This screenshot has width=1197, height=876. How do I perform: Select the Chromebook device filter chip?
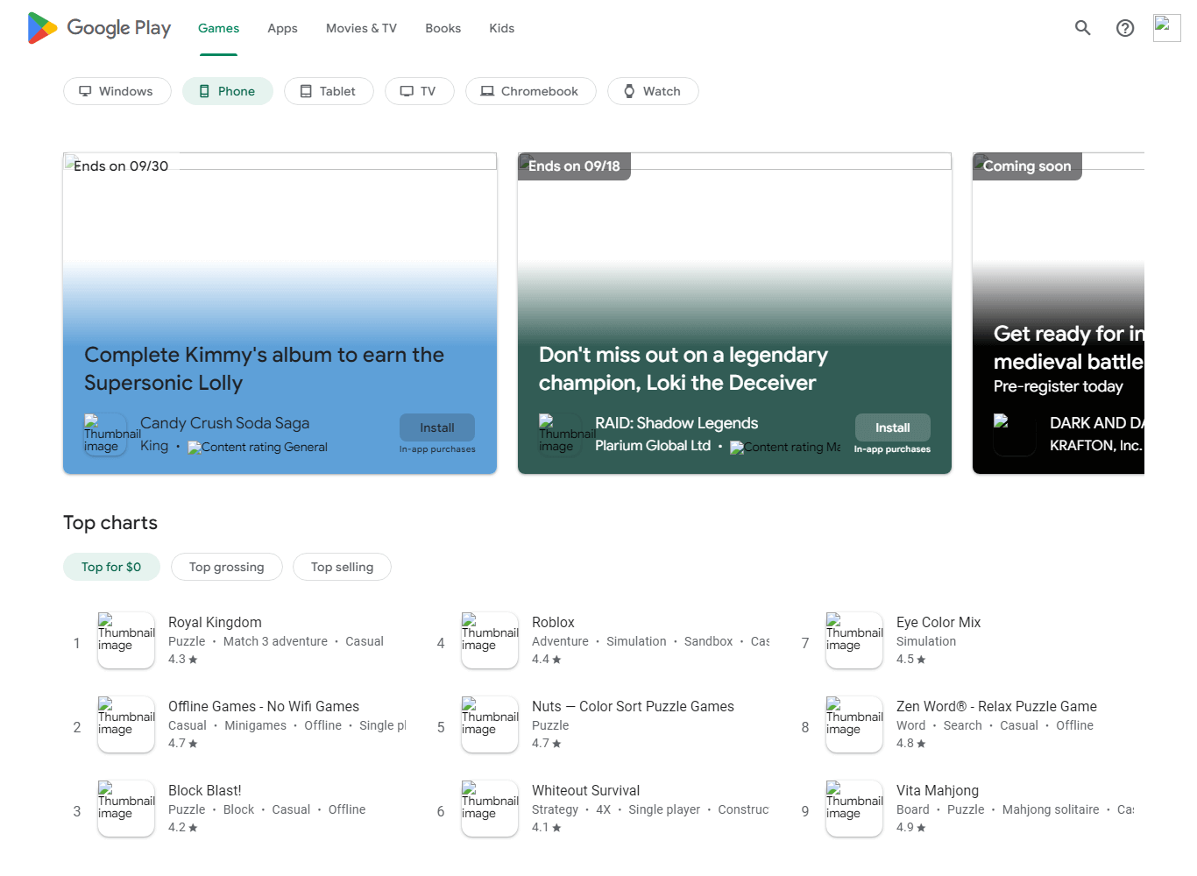[531, 91]
